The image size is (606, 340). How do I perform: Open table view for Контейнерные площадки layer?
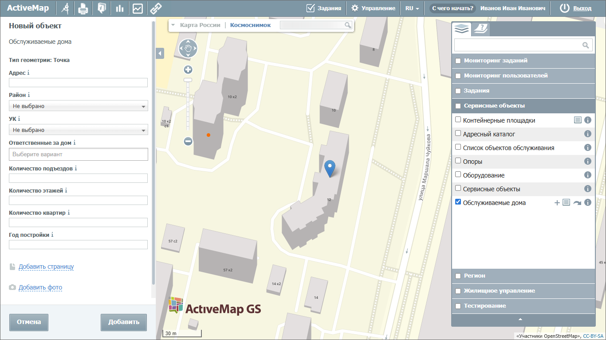tap(577, 120)
